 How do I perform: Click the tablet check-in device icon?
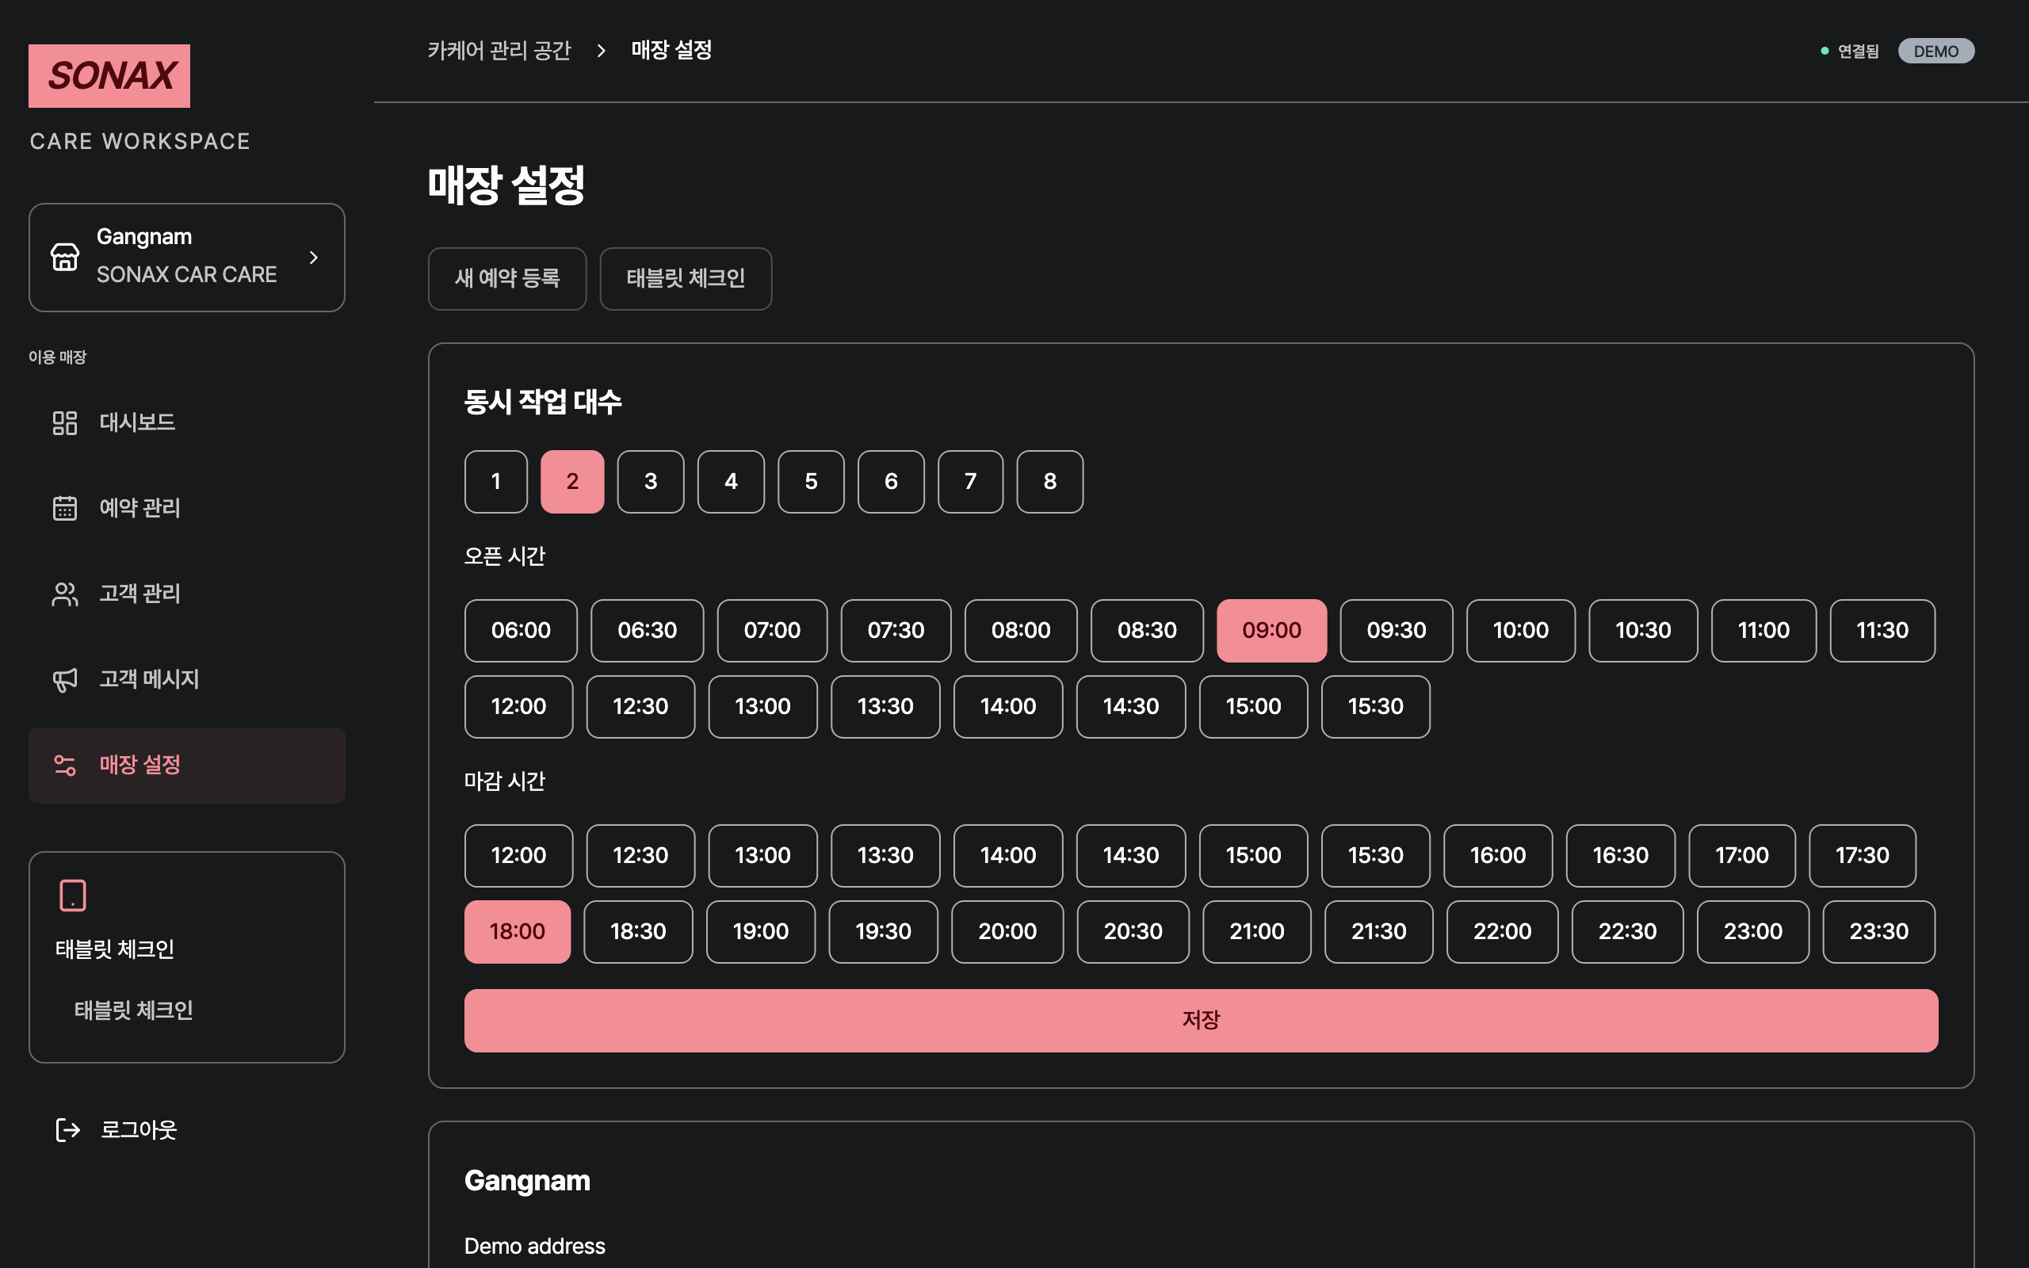click(x=73, y=895)
